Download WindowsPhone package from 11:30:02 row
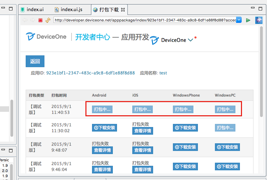This screenshot has width=267, height=180. point(185,128)
